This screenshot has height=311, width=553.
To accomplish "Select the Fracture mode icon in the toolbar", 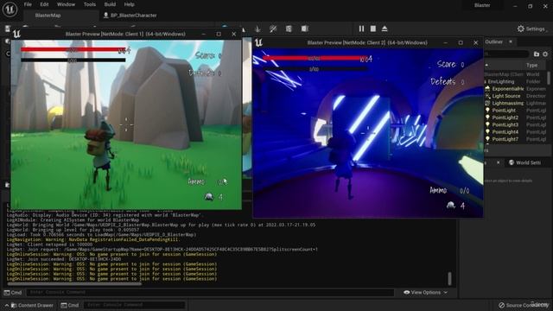I will coord(289,29).
